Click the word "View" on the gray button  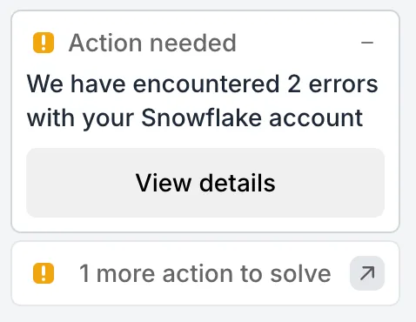tap(164, 183)
